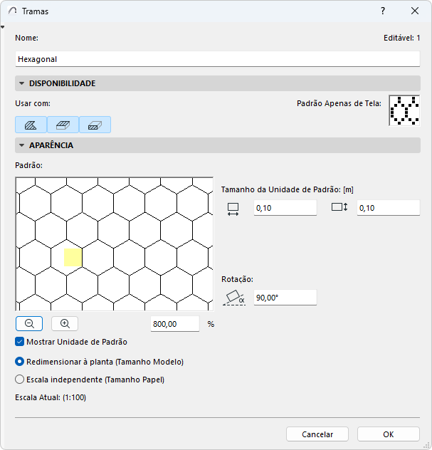
Task: Click the Escala Atual: (1:100) text
Action: [x=51, y=397]
